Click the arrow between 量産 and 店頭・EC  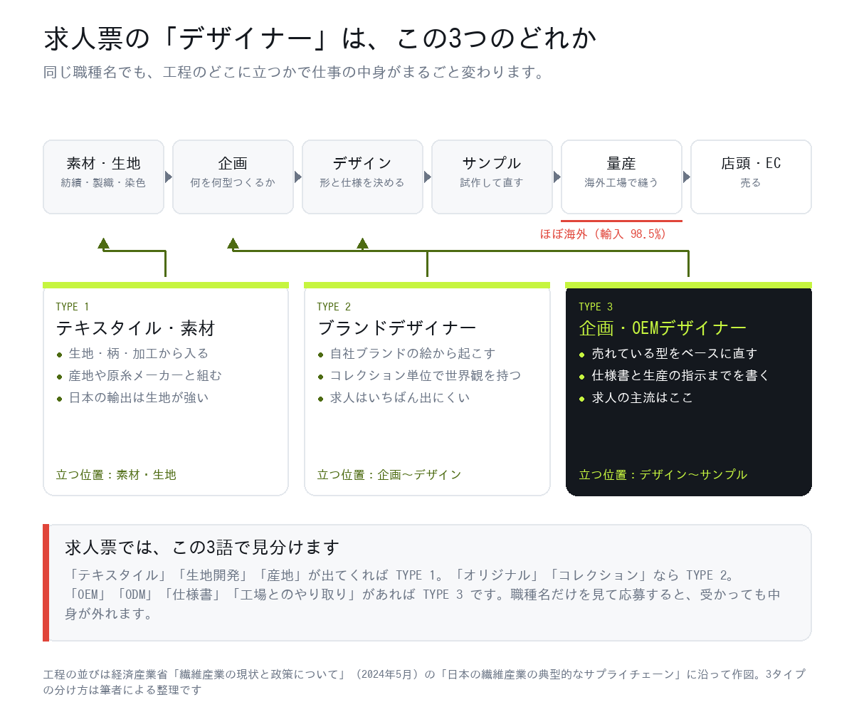coord(687,177)
